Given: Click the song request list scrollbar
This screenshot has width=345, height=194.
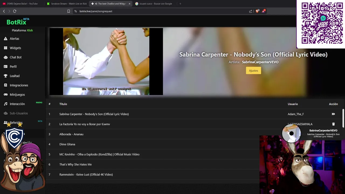Looking at the screenshot, I should tap(343, 118).
